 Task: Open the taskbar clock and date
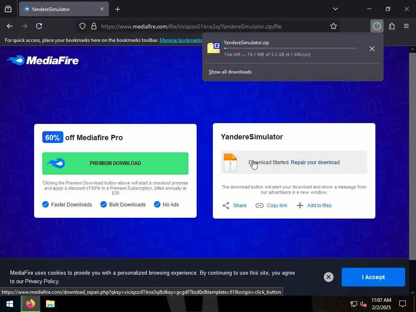(381, 304)
